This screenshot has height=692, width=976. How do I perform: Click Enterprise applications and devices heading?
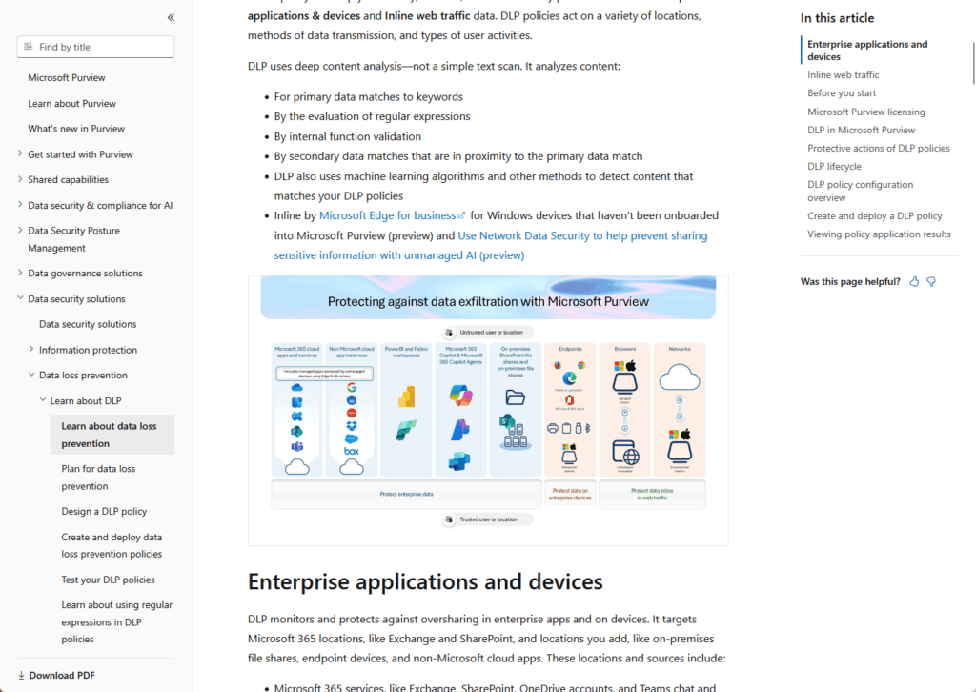point(425,581)
